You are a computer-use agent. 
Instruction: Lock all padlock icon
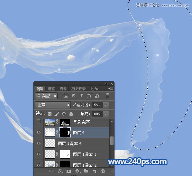point(71,114)
